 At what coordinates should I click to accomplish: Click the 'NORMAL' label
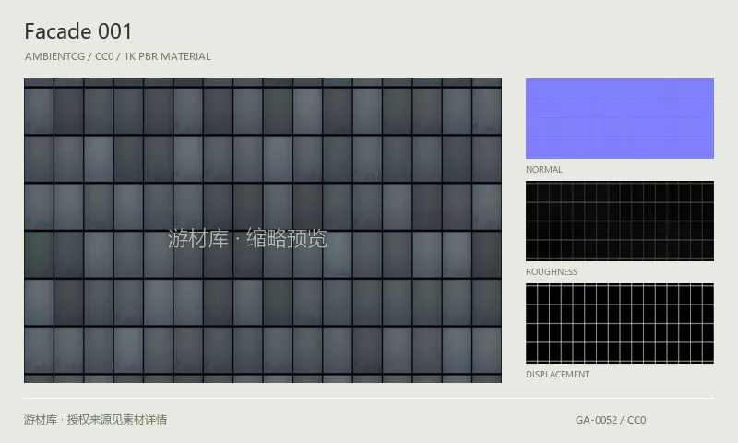544,170
